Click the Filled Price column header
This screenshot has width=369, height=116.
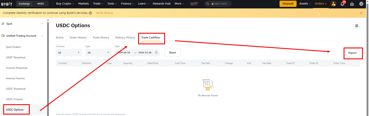pyautogui.click(x=153, y=63)
